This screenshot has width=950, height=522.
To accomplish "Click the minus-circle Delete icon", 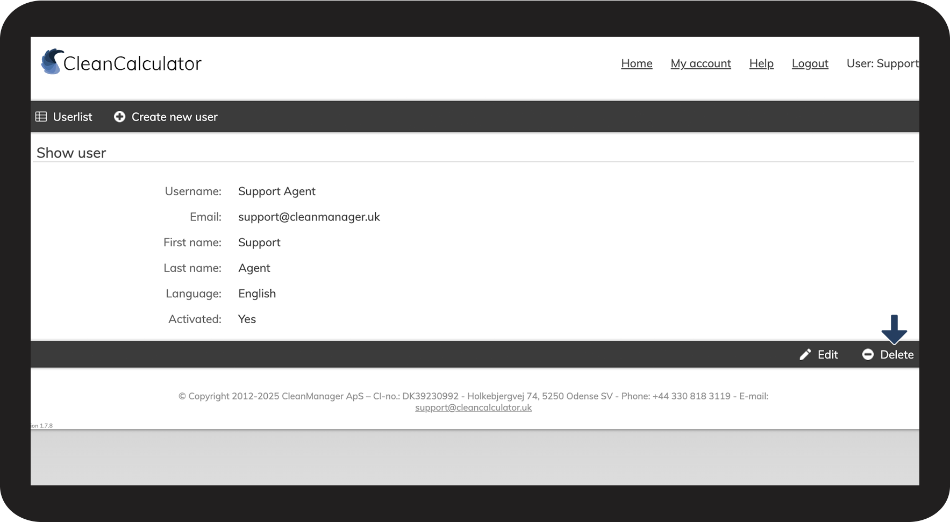I will 868,355.
